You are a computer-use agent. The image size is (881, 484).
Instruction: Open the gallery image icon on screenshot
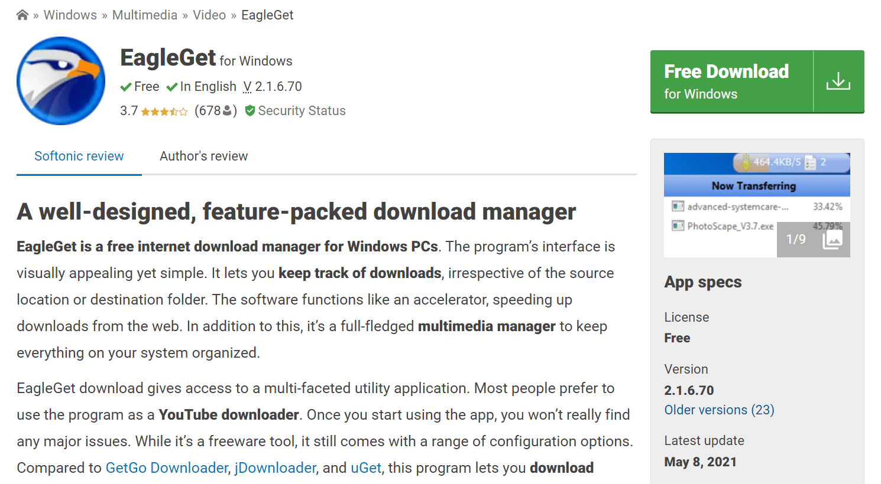pos(833,239)
